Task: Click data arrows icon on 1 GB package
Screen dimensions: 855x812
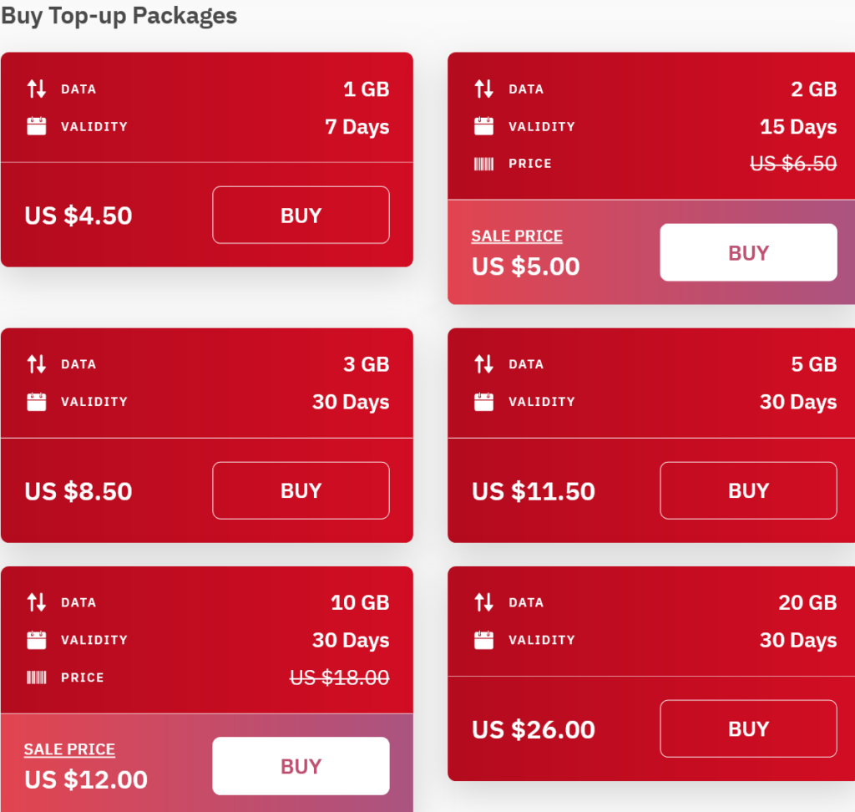Action: 37,89
